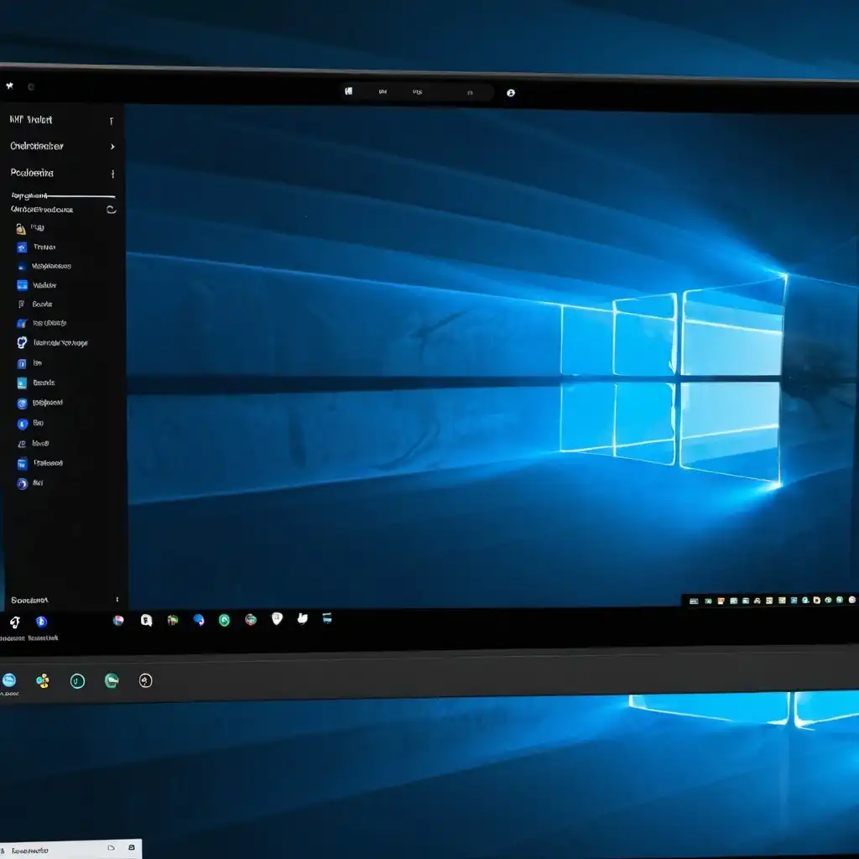
Task: Launch the light blue round dock icon
Action: [9, 680]
